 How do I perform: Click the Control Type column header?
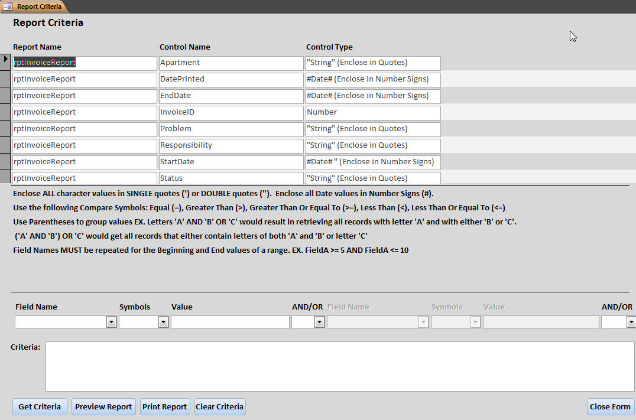point(329,47)
